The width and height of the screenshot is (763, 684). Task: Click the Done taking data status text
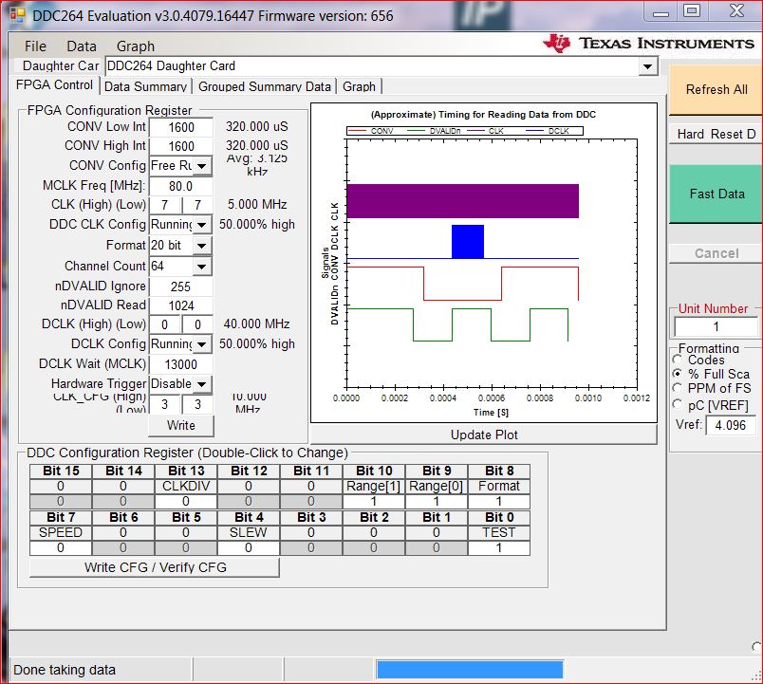65,671
